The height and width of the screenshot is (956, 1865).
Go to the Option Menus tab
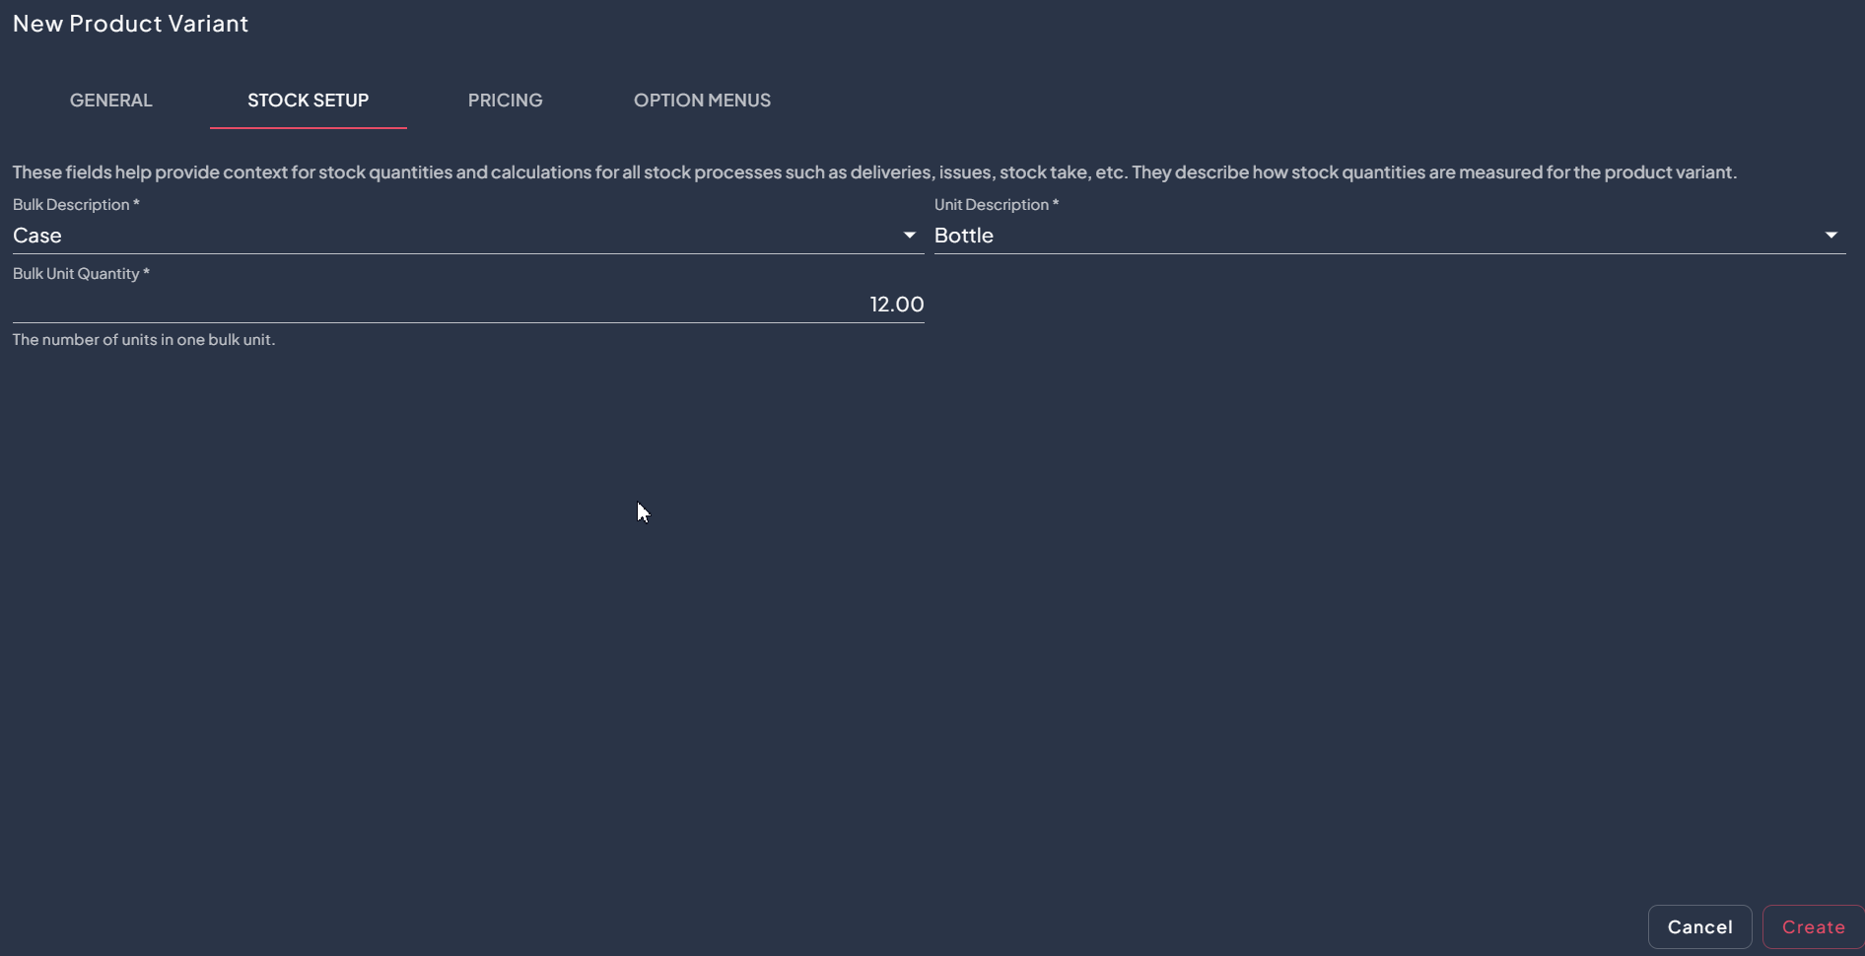pos(702,101)
